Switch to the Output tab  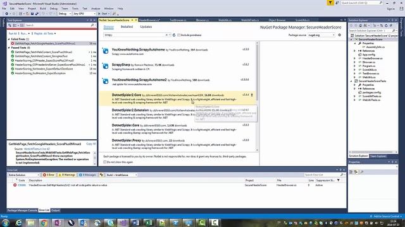[55, 211]
